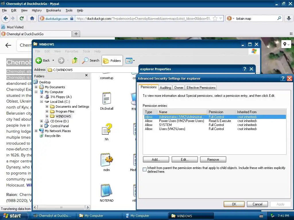Go back in the Mypal browser
This screenshot has width=294, height=220.
[x=5, y=18]
